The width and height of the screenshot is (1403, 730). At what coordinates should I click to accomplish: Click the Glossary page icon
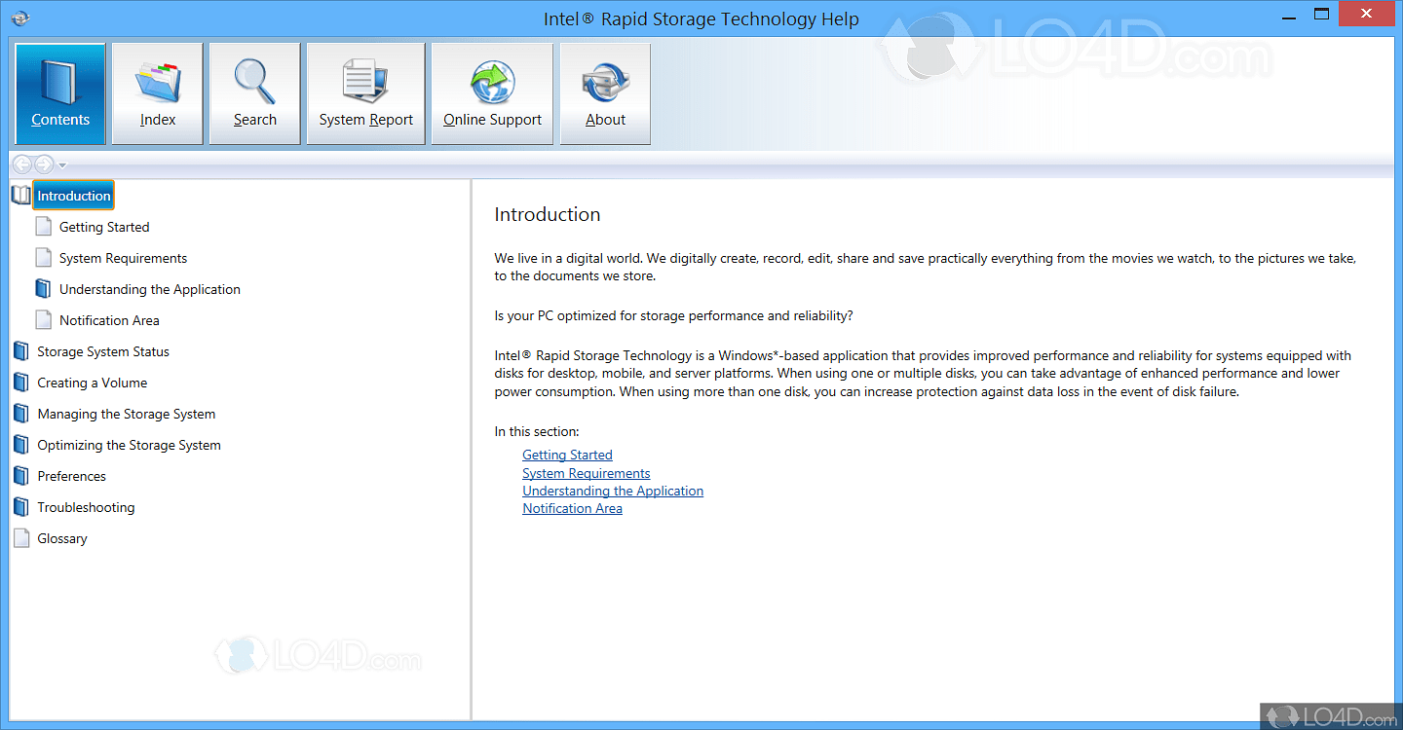pyautogui.click(x=21, y=538)
